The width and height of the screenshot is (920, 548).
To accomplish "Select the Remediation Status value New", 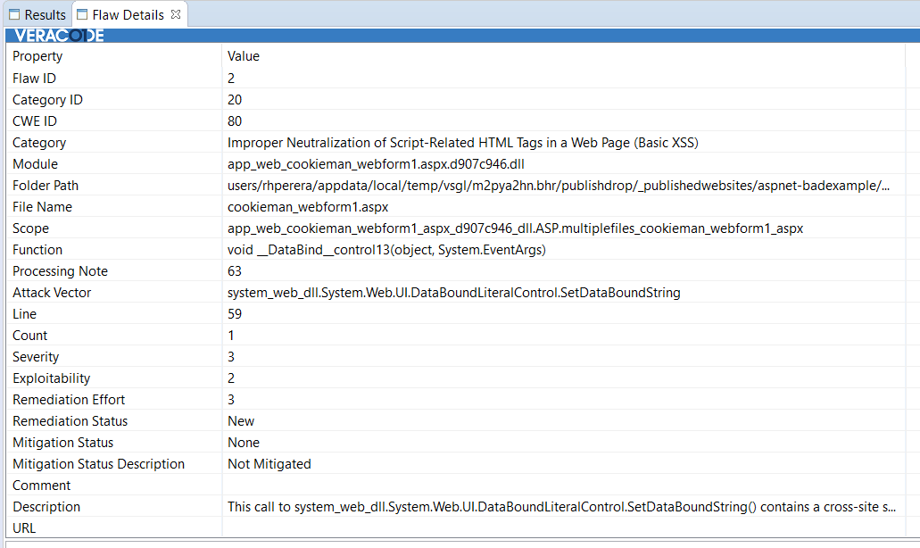I will [241, 421].
